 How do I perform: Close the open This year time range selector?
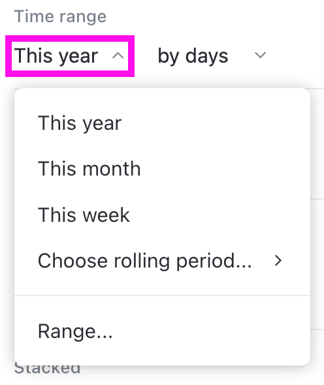pyautogui.click(x=70, y=56)
